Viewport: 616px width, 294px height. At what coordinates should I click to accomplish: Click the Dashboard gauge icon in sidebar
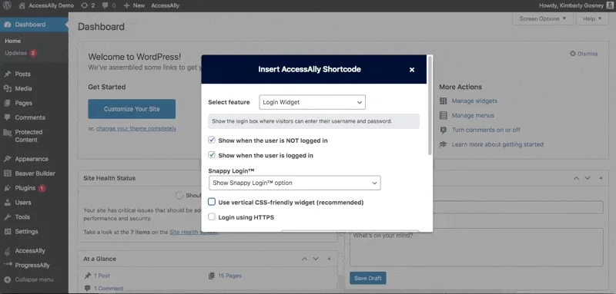pos(7,25)
